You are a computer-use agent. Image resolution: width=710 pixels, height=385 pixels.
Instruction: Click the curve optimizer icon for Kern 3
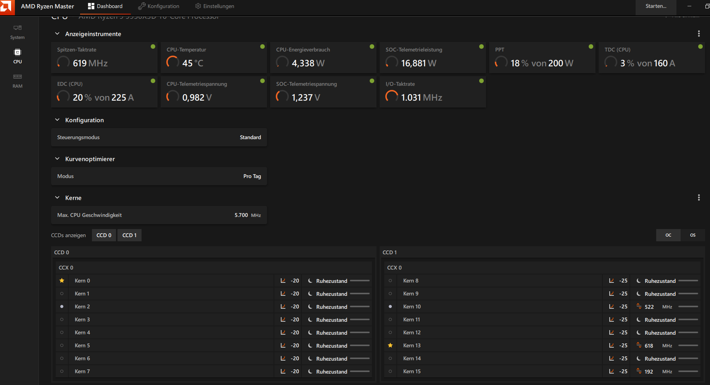(x=283, y=319)
